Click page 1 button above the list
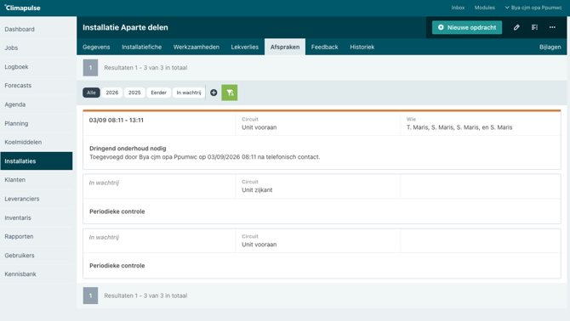Viewport: 570px width, 321px height. pos(90,68)
